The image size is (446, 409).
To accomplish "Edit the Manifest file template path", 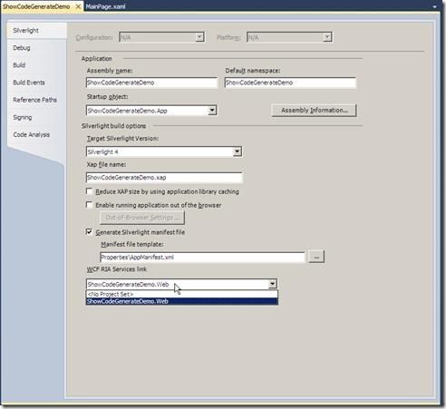I will (202, 258).
